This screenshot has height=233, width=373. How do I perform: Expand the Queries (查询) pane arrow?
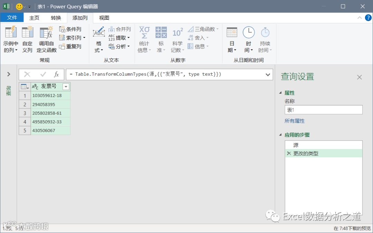(x=9, y=74)
